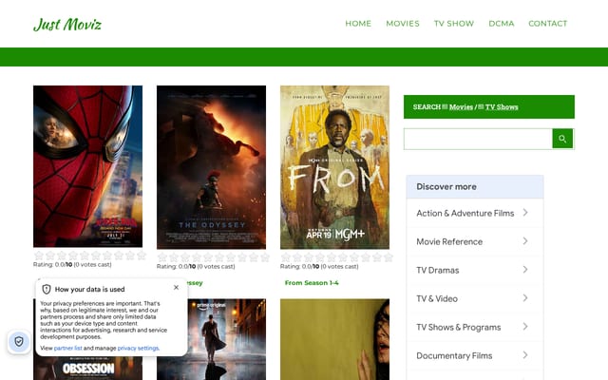608x380 pixels.
Task: Open the CONTACT page
Action: 548,24
